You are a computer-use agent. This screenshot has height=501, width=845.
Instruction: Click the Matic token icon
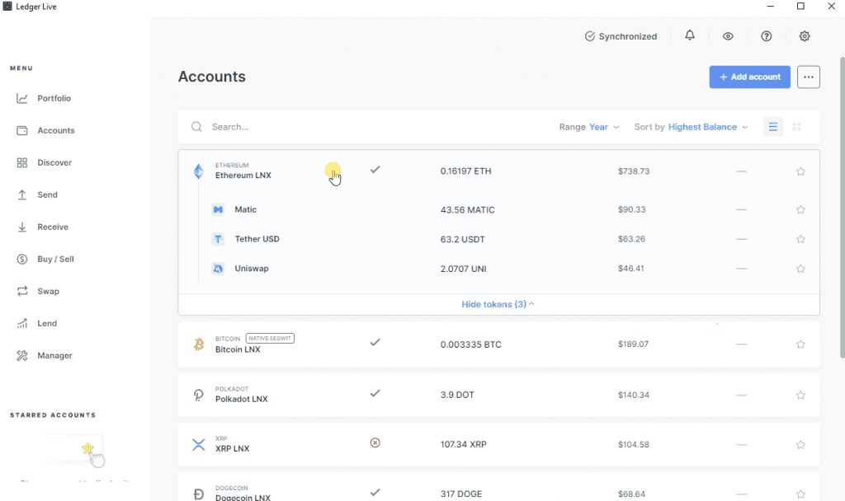point(218,209)
